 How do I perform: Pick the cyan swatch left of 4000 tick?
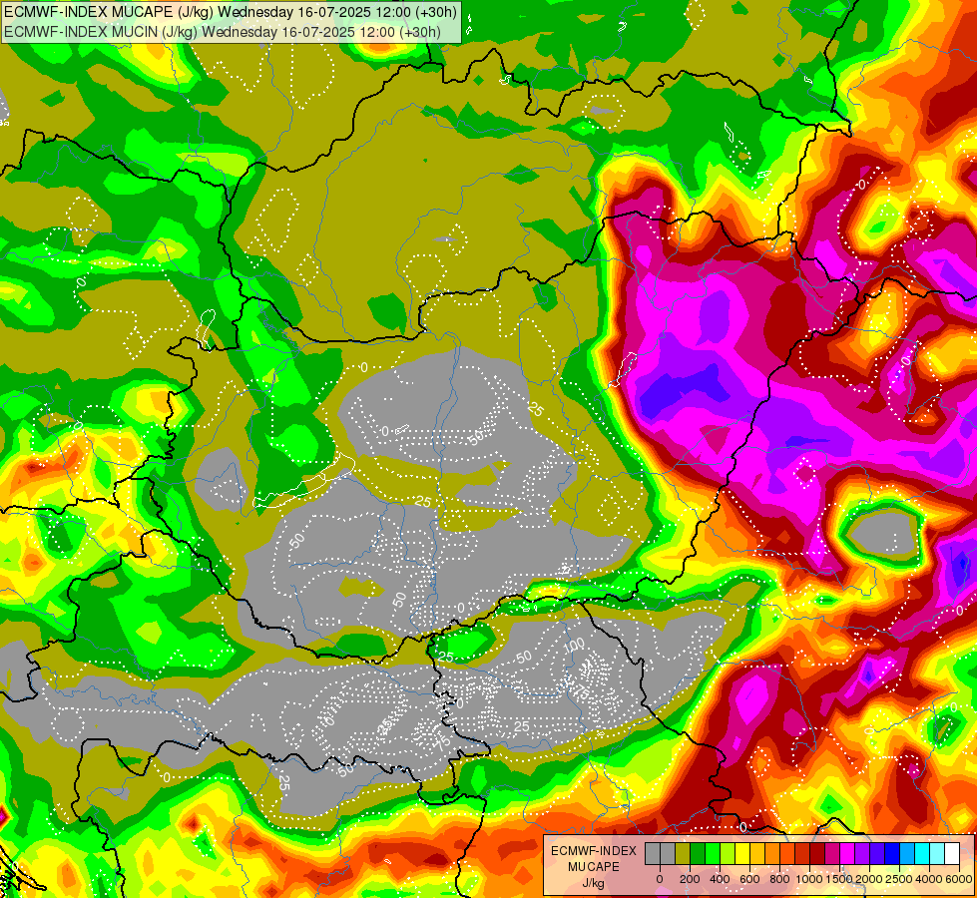point(923,853)
